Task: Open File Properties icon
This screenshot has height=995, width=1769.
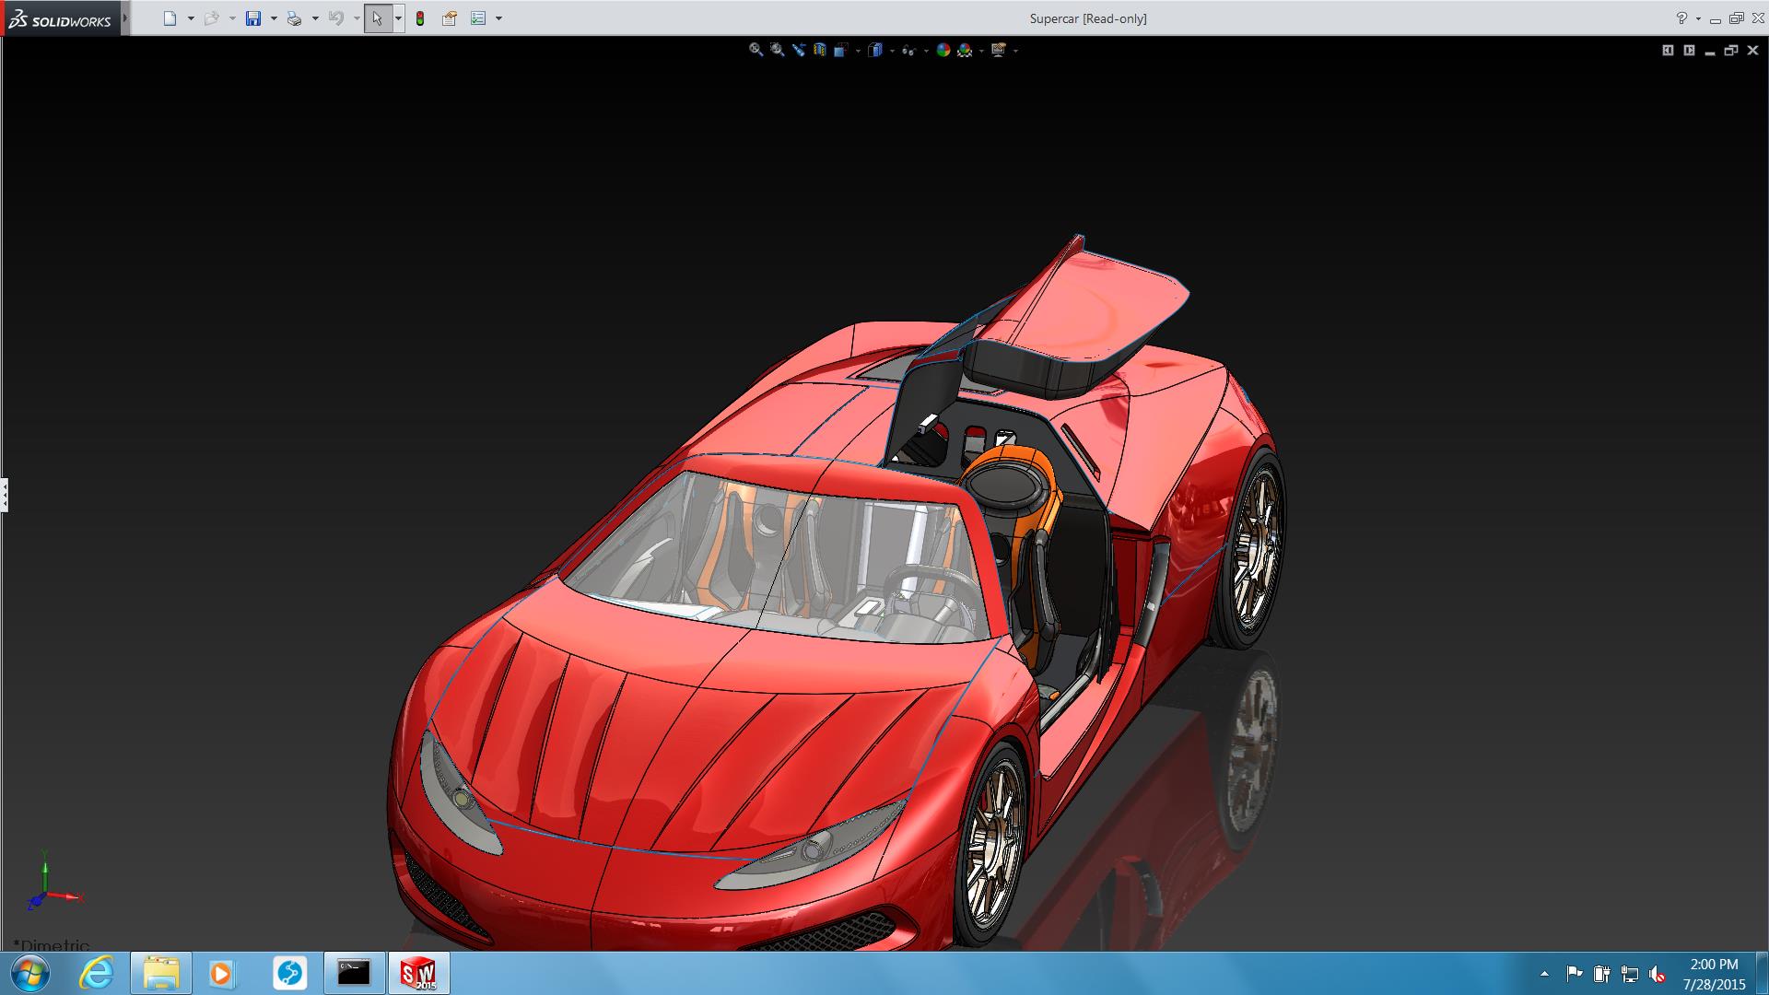Action: (450, 18)
